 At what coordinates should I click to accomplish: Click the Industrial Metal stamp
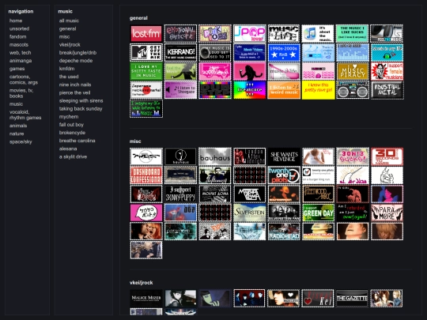click(x=387, y=90)
